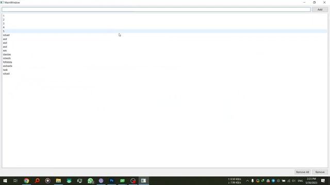This screenshot has width=330, height=185.
Task: Click the active MainWindow app taskbar icon
Action: click(x=143, y=180)
